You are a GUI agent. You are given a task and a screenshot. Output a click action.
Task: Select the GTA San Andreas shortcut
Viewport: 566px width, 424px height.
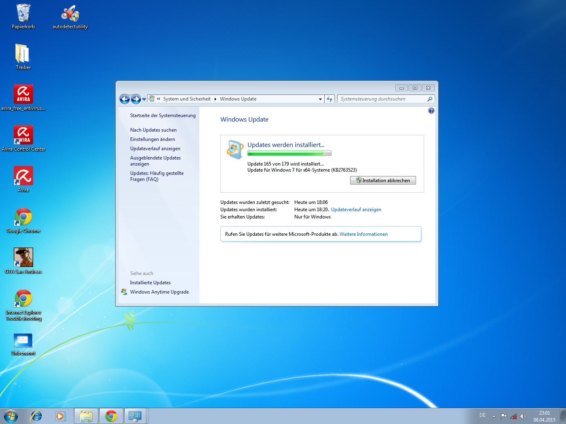tap(23, 261)
